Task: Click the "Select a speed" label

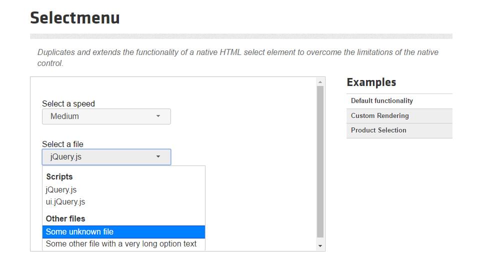Action: point(68,104)
